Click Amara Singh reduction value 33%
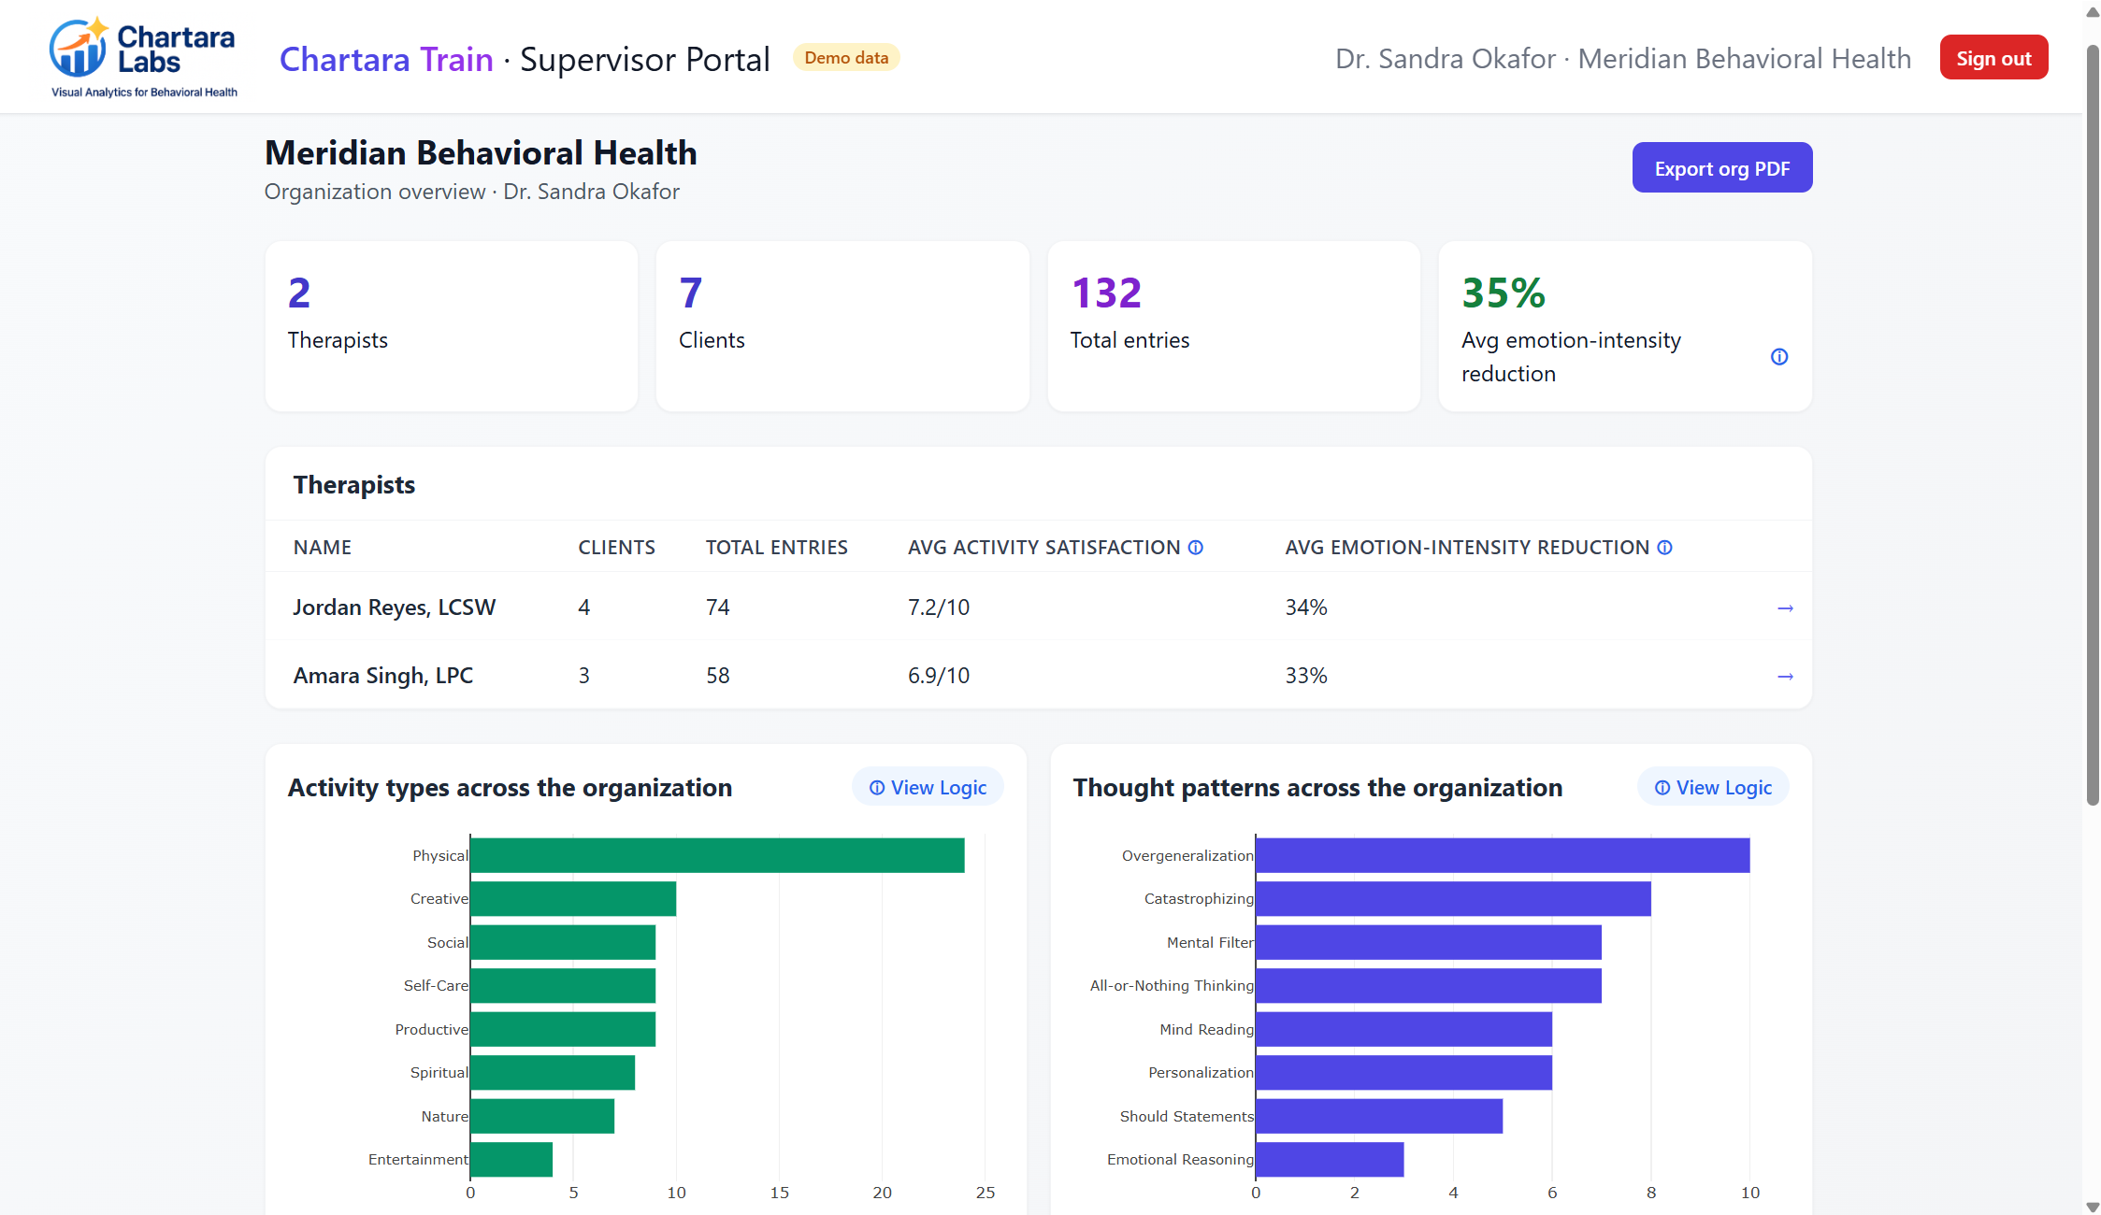2101x1215 pixels. (x=1306, y=676)
